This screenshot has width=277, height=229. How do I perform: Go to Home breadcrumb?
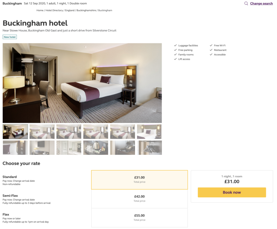[x=40, y=10]
